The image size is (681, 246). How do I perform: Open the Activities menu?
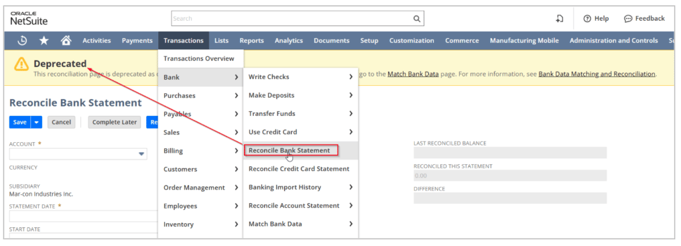(97, 40)
